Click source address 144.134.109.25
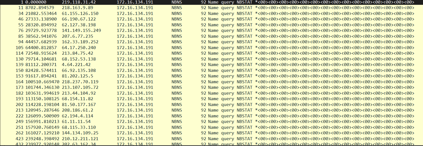Viewport: 423px width, 146px height. 80,133
